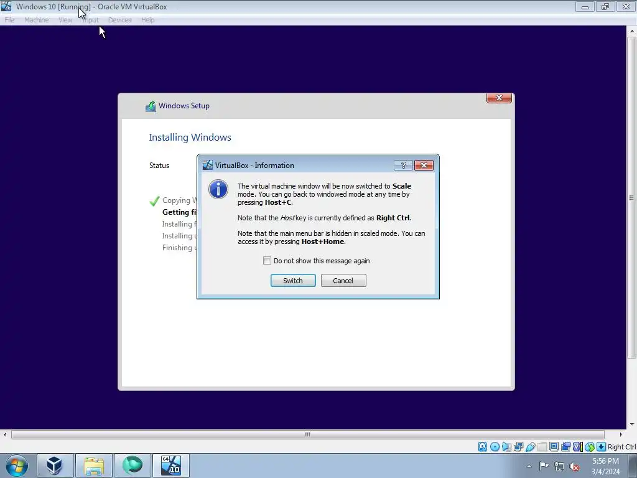Close the Windows Setup window

pyautogui.click(x=499, y=98)
